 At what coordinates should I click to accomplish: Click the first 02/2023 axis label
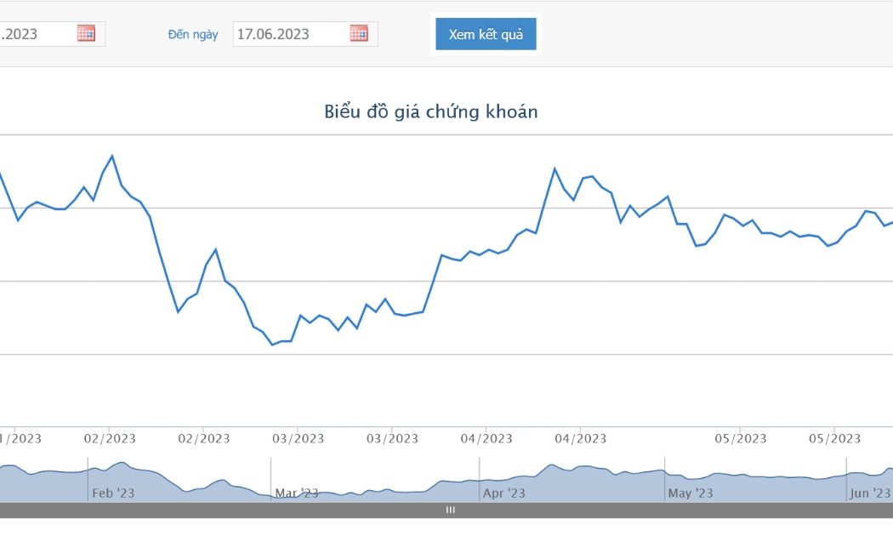(x=110, y=439)
